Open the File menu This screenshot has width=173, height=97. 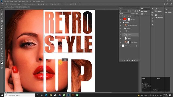pos(5,1)
